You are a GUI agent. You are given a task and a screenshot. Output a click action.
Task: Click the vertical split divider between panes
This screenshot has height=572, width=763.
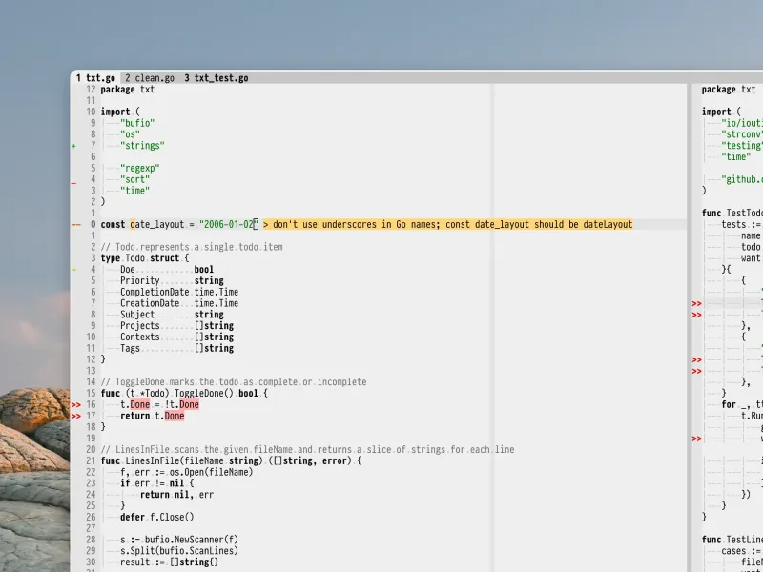pos(691,324)
